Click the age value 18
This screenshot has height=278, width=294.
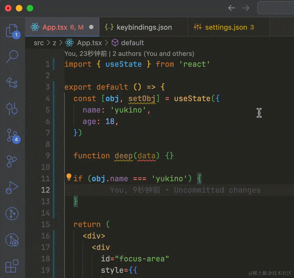click(x=110, y=122)
